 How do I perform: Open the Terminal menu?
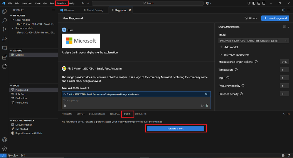point(62,3)
